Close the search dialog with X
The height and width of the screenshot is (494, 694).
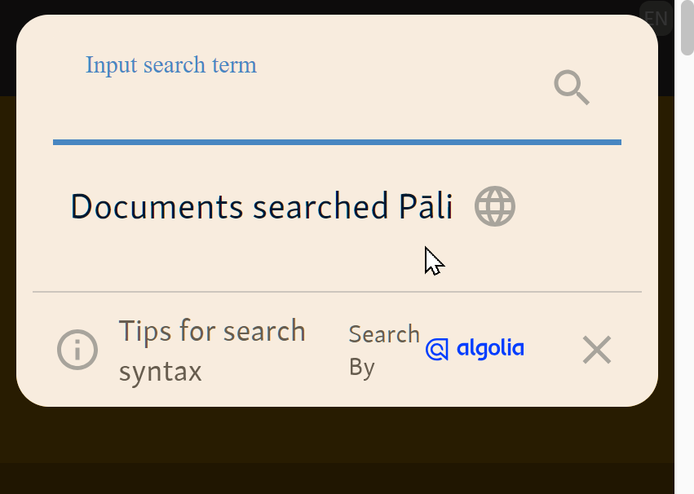tap(596, 351)
